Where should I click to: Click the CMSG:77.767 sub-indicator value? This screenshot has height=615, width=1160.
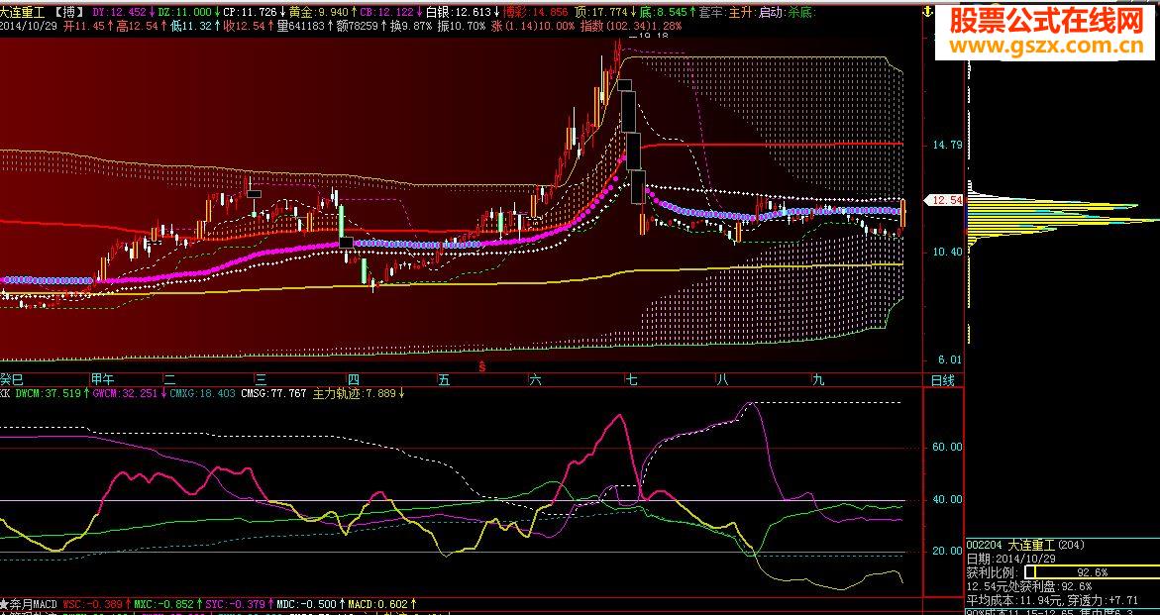(273, 394)
